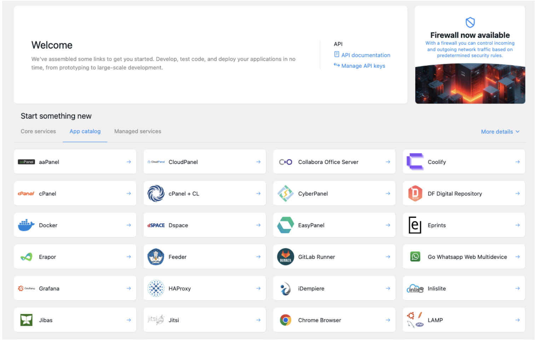Click the 'Go Whatsapp Web Multidevice' name
535x342 pixels.
point(467,257)
